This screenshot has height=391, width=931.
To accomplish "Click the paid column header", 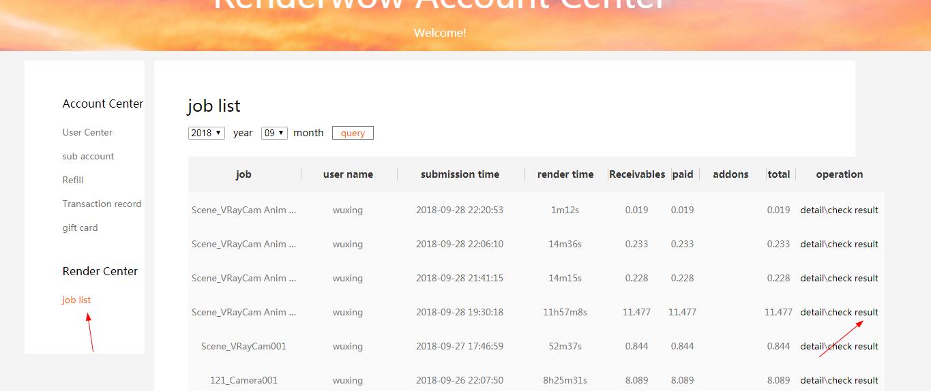I will pyautogui.click(x=683, y=174).
